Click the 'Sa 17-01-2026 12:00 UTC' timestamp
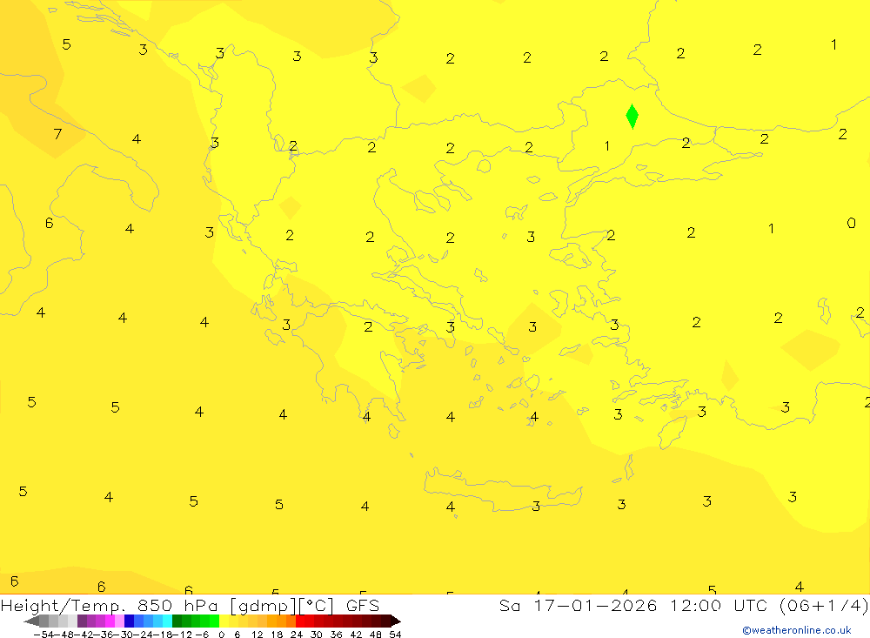 [x=633, y=605]
